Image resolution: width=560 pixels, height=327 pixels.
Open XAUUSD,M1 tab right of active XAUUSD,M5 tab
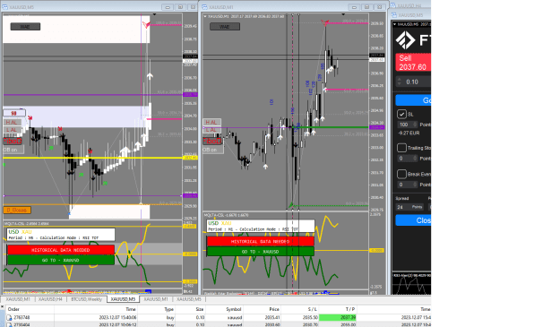(156, 299)
